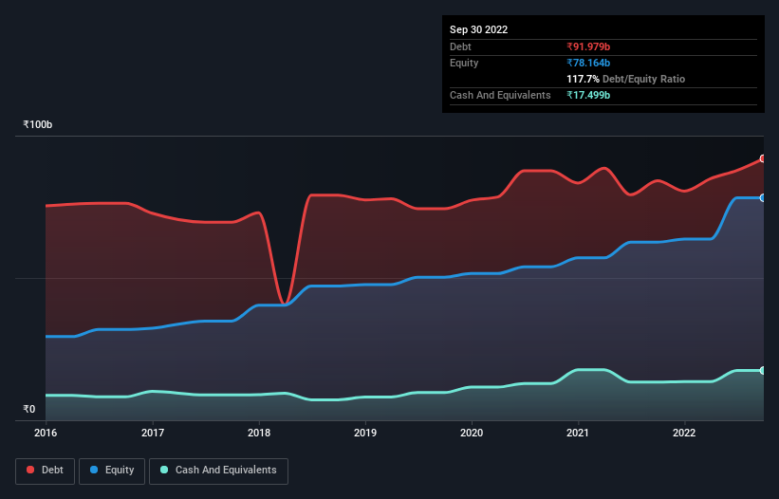Click Cash And Equivalents label in tooltip
The width and height of the screenshot is (779, 499).
(x=500, y=95)
